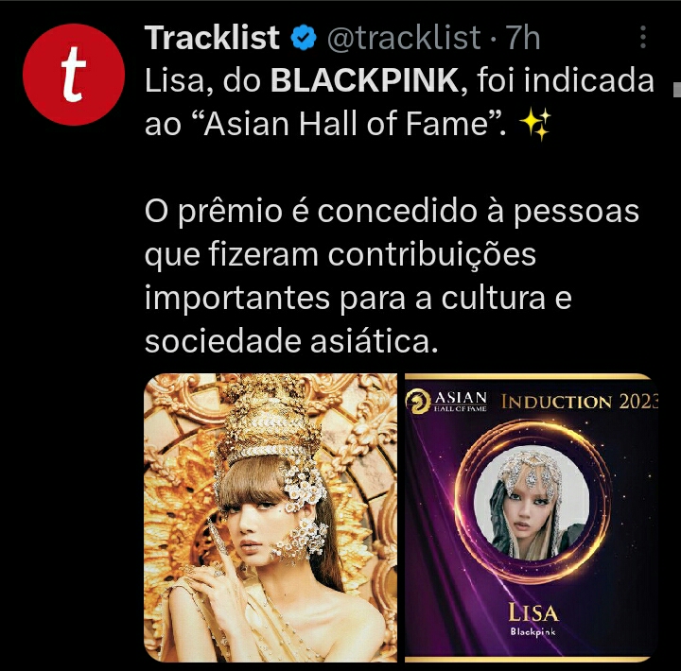This screenshot has height=671, width=681.
Task: Click the sparkles emoji in the tweet
Action: [535, 125]
